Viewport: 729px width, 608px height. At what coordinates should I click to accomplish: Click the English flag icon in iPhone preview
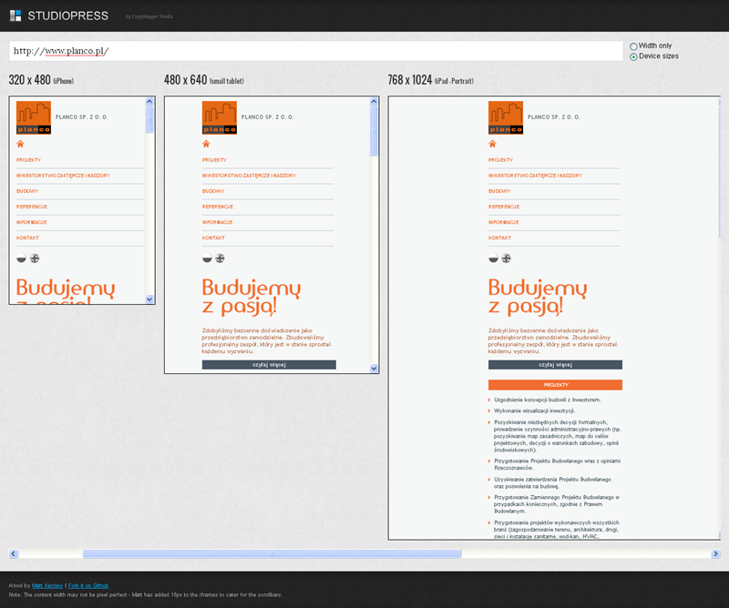tap(35, 258)
